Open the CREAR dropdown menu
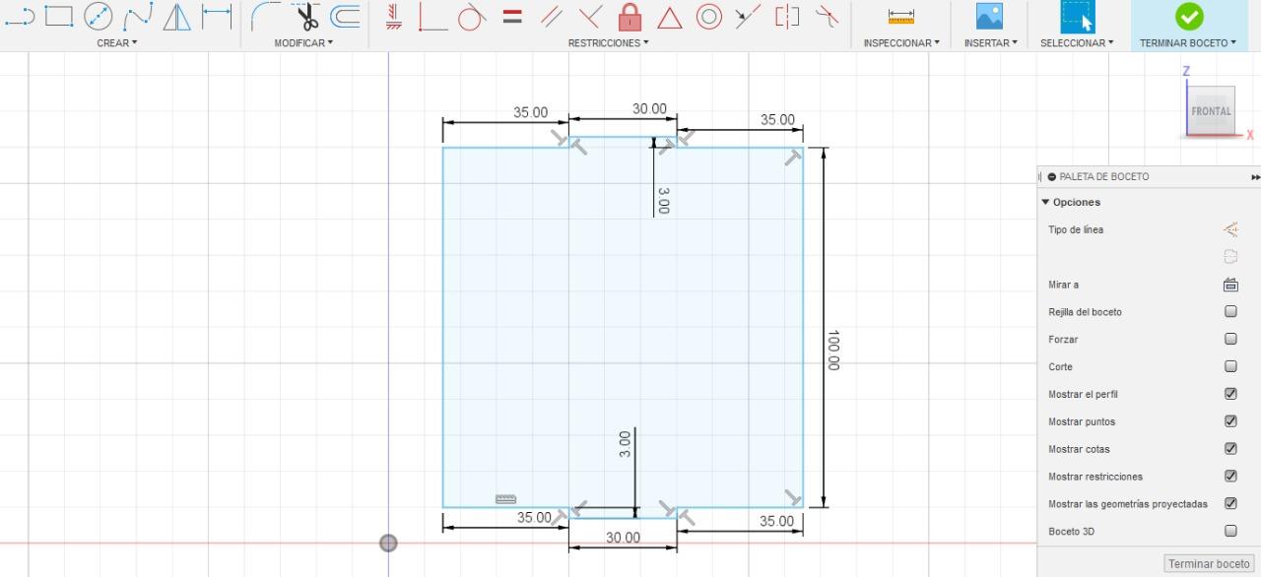This screenshot has width=1261, height=577. 117,43
